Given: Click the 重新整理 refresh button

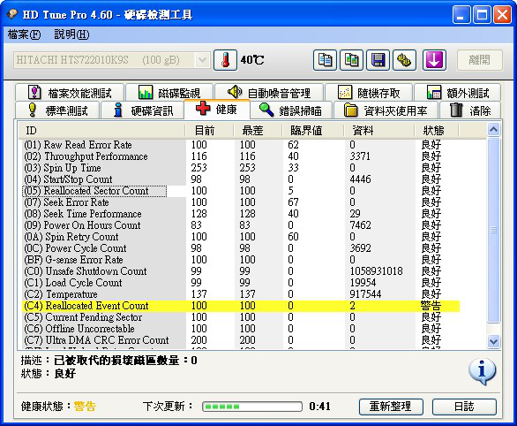Looking at the screenshot, I should (391, 407).
